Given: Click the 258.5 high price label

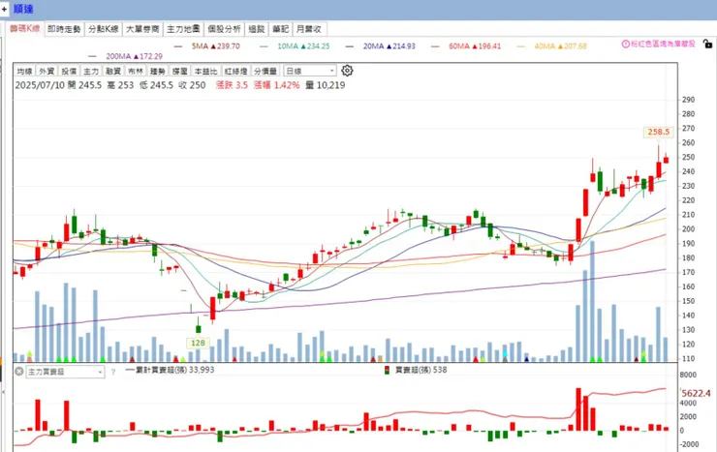Looking at the screenshot, I should tap(659, 132).
